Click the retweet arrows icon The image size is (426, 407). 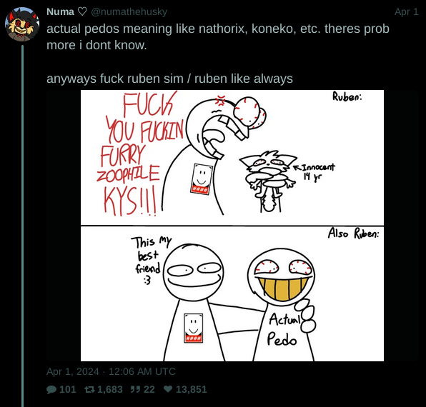coord(89,390)
